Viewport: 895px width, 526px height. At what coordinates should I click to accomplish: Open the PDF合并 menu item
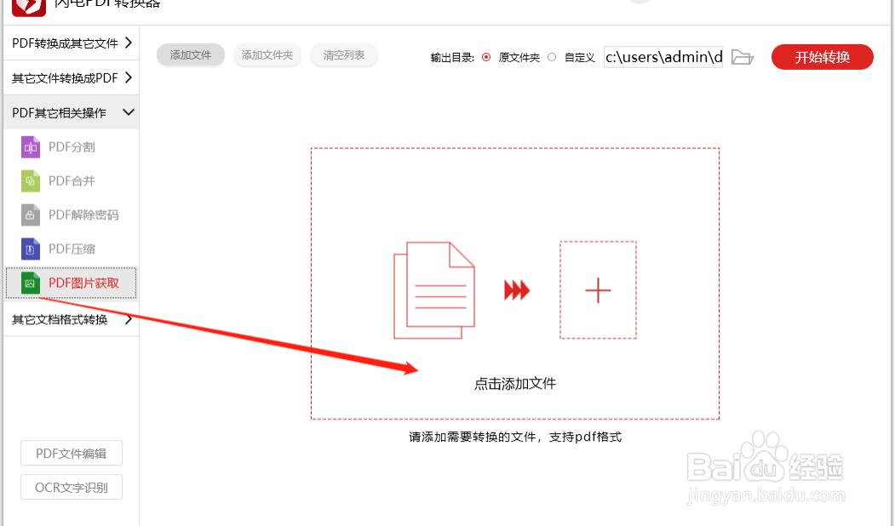point(72,180)
